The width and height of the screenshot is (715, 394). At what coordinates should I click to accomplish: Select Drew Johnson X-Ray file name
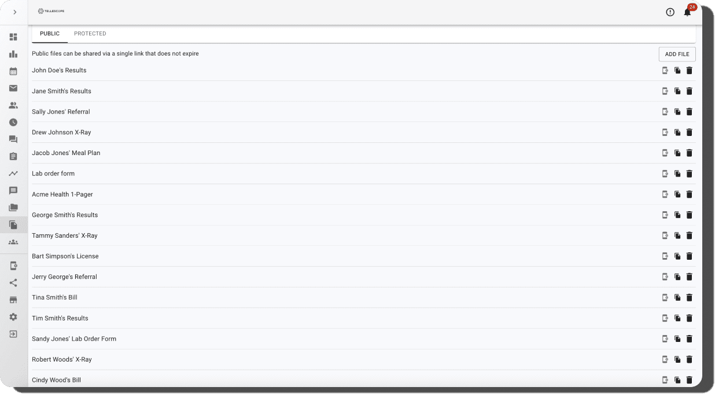[x=61, y=132]
